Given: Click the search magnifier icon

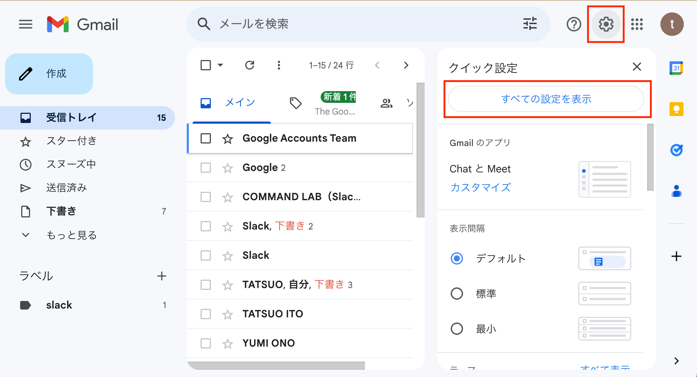Looking at the screenshot, I should [x=204, y=24].
